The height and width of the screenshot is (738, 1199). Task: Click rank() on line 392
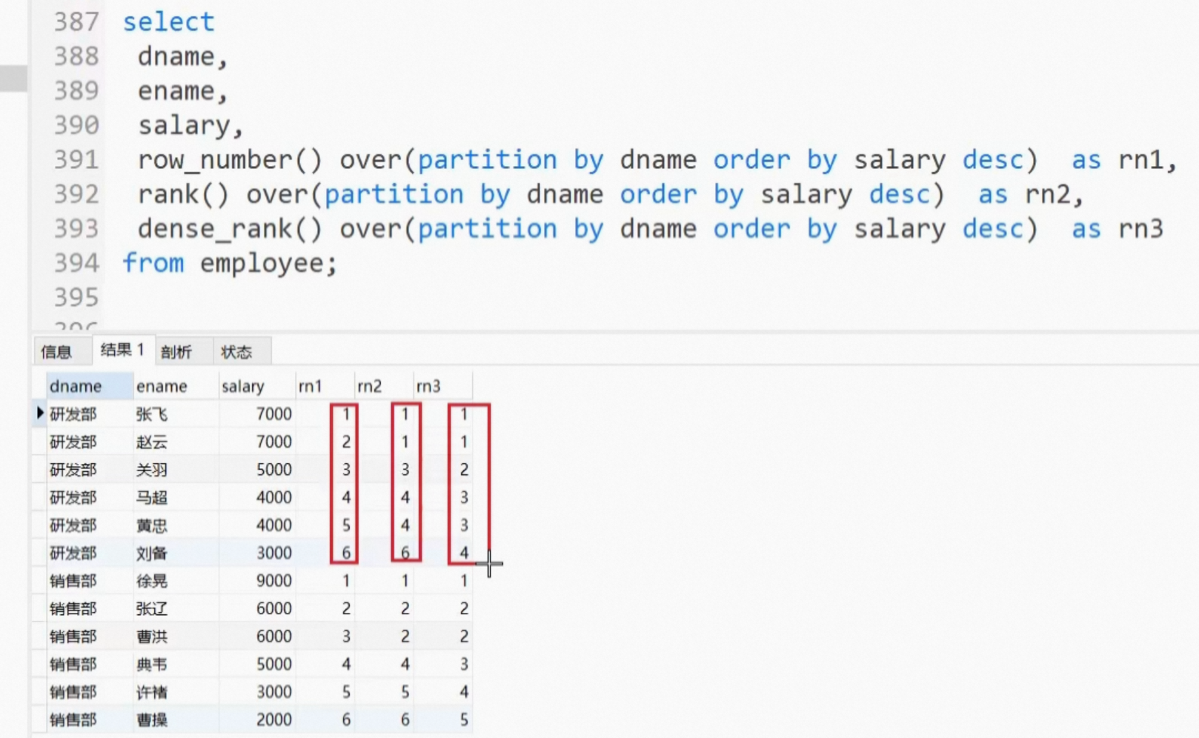click(x=184, y=195)
